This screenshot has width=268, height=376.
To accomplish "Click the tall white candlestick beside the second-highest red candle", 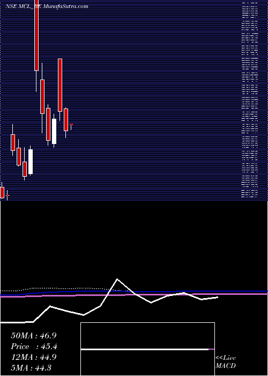I will point(54,131).
